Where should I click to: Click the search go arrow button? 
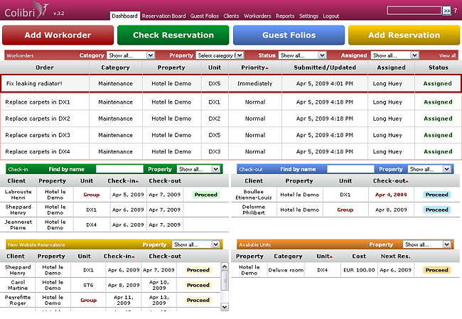(446, 11)
